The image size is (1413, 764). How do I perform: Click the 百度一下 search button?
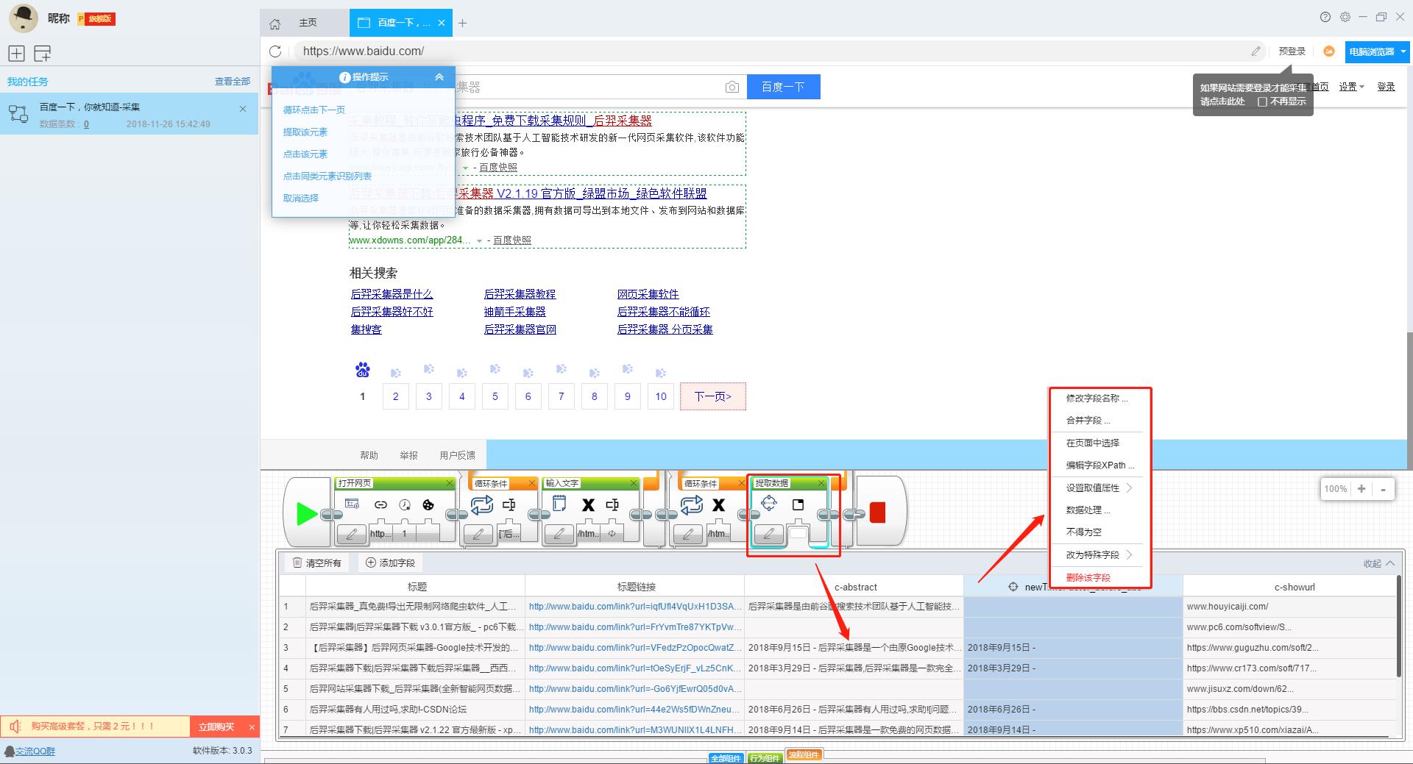click(x=783, y=87)
